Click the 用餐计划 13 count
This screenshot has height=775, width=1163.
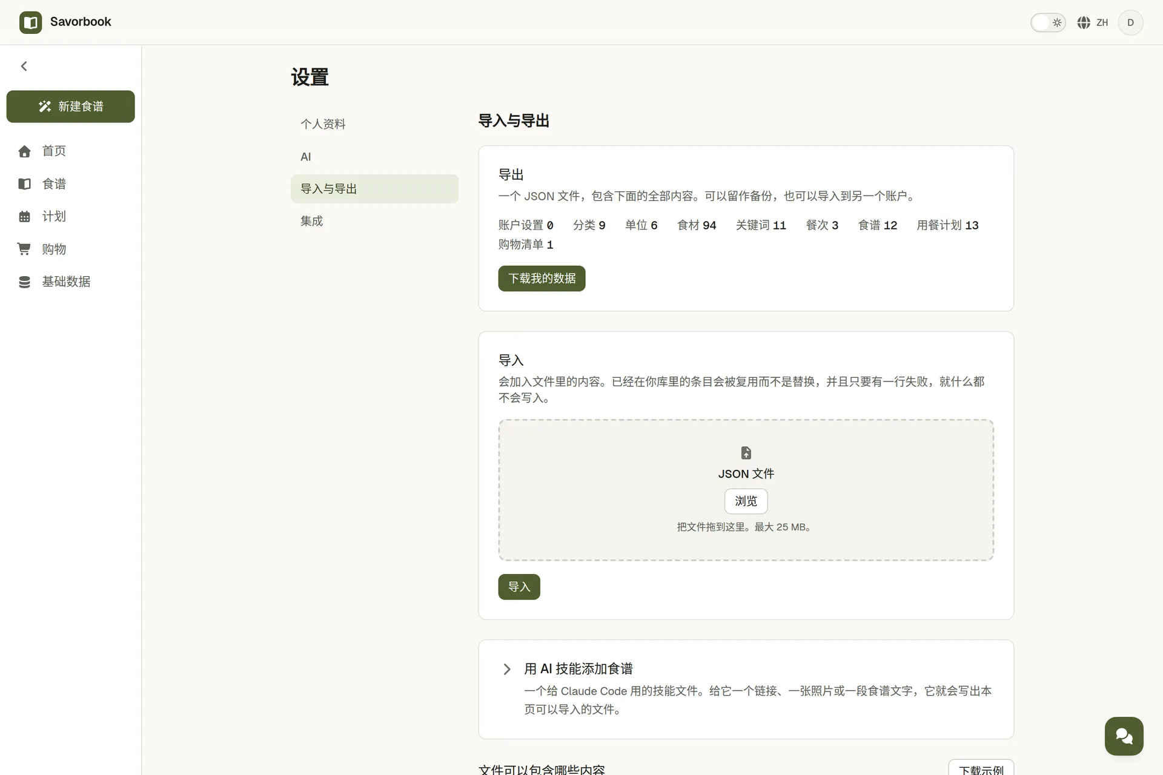(x=947, y=225)
